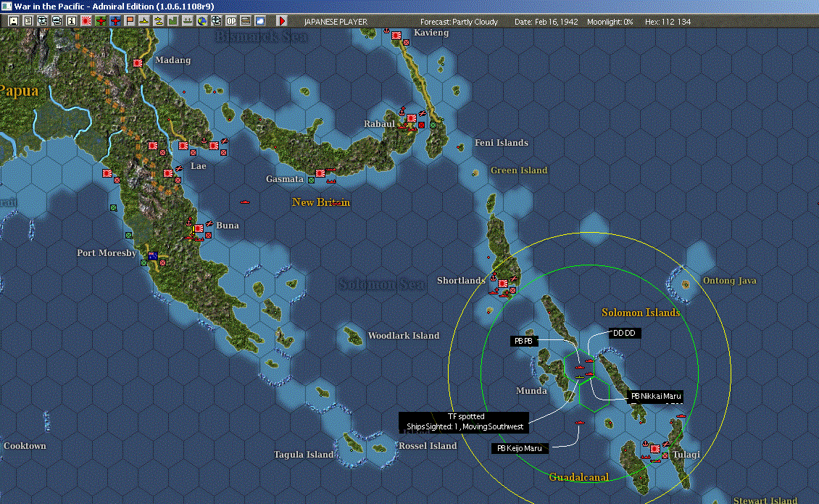
Task: Click the globe toolbar icon
Action: [201, 21]
